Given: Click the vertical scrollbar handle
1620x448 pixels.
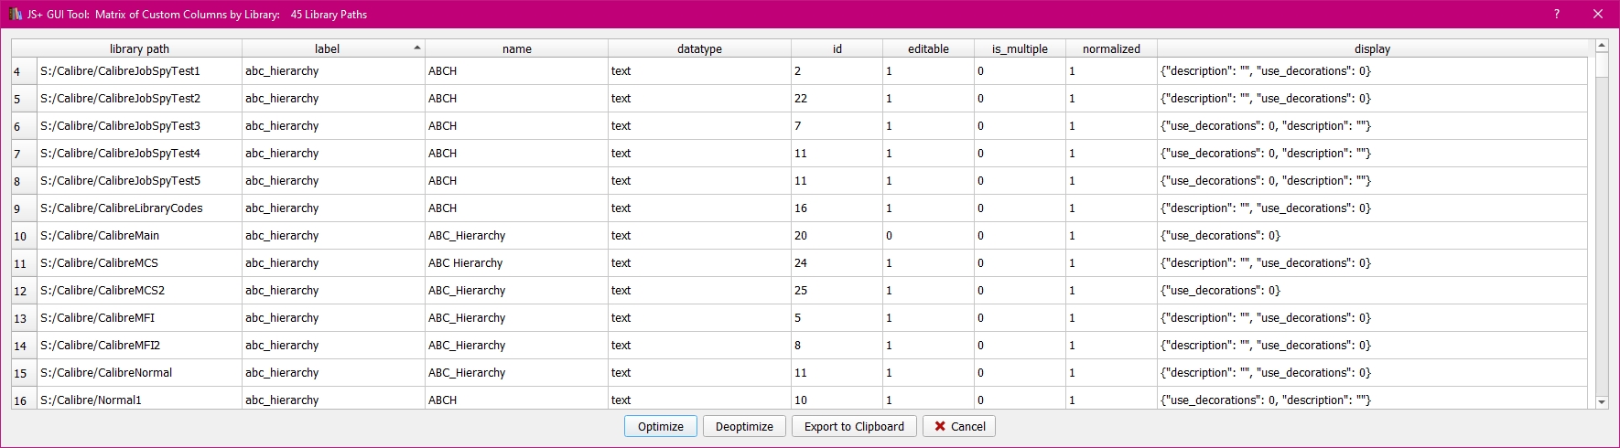Looking at the screenshot, I should pyautogui.click(x=1602, y=65).
